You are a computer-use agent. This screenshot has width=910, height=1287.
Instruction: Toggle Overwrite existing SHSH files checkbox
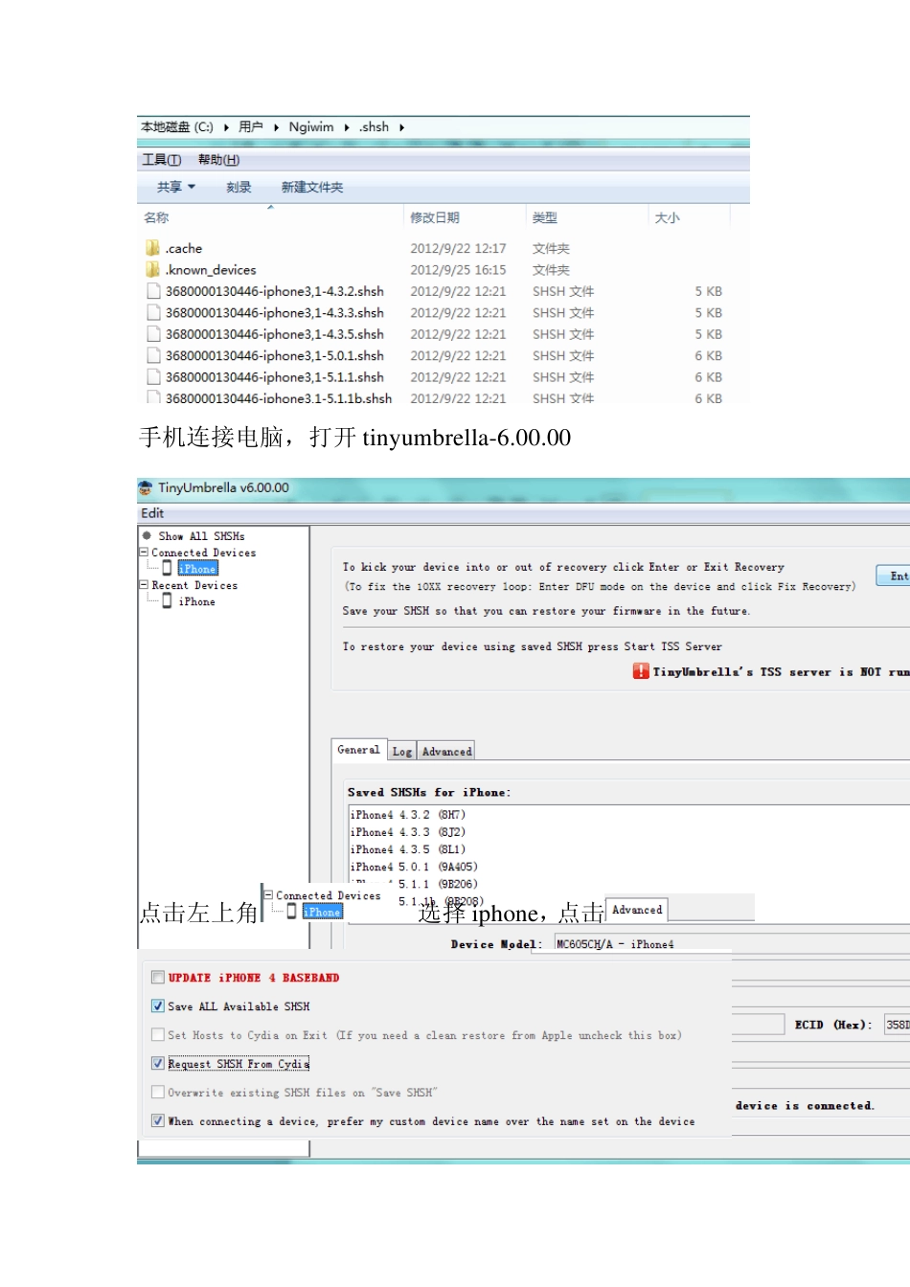158,1093
